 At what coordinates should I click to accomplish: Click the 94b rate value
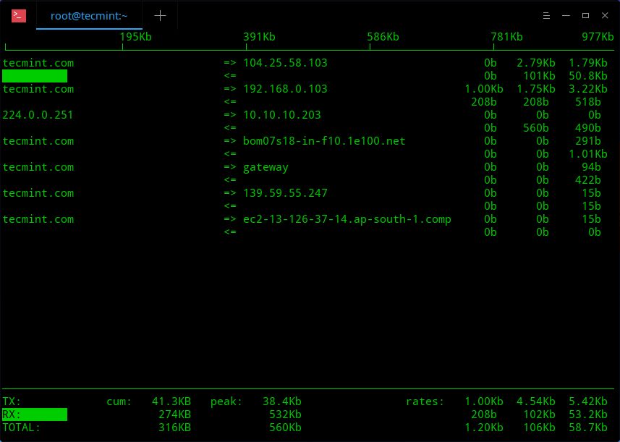(x=591, y=167)
